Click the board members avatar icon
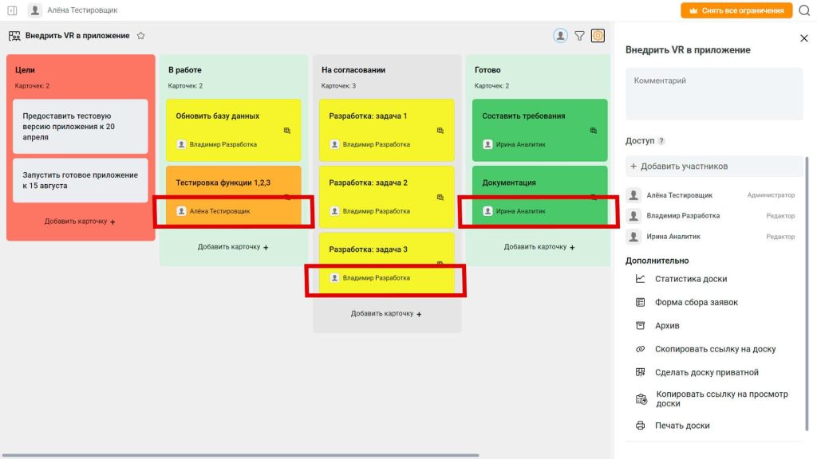The height and width of the screenshot is (459, 817). click(560, 36)
